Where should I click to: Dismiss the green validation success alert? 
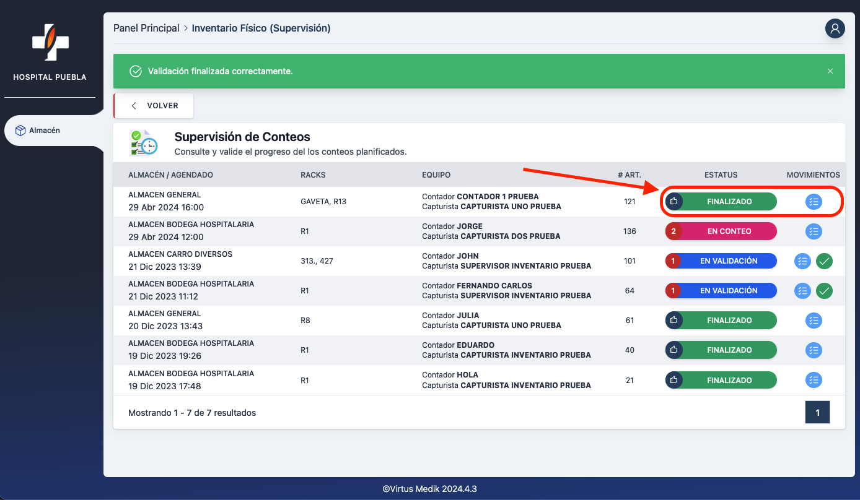tap(830, 71)
